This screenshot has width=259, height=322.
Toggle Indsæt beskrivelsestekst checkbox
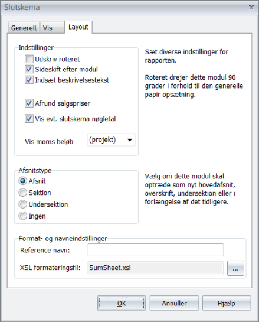tap(29, 80)
